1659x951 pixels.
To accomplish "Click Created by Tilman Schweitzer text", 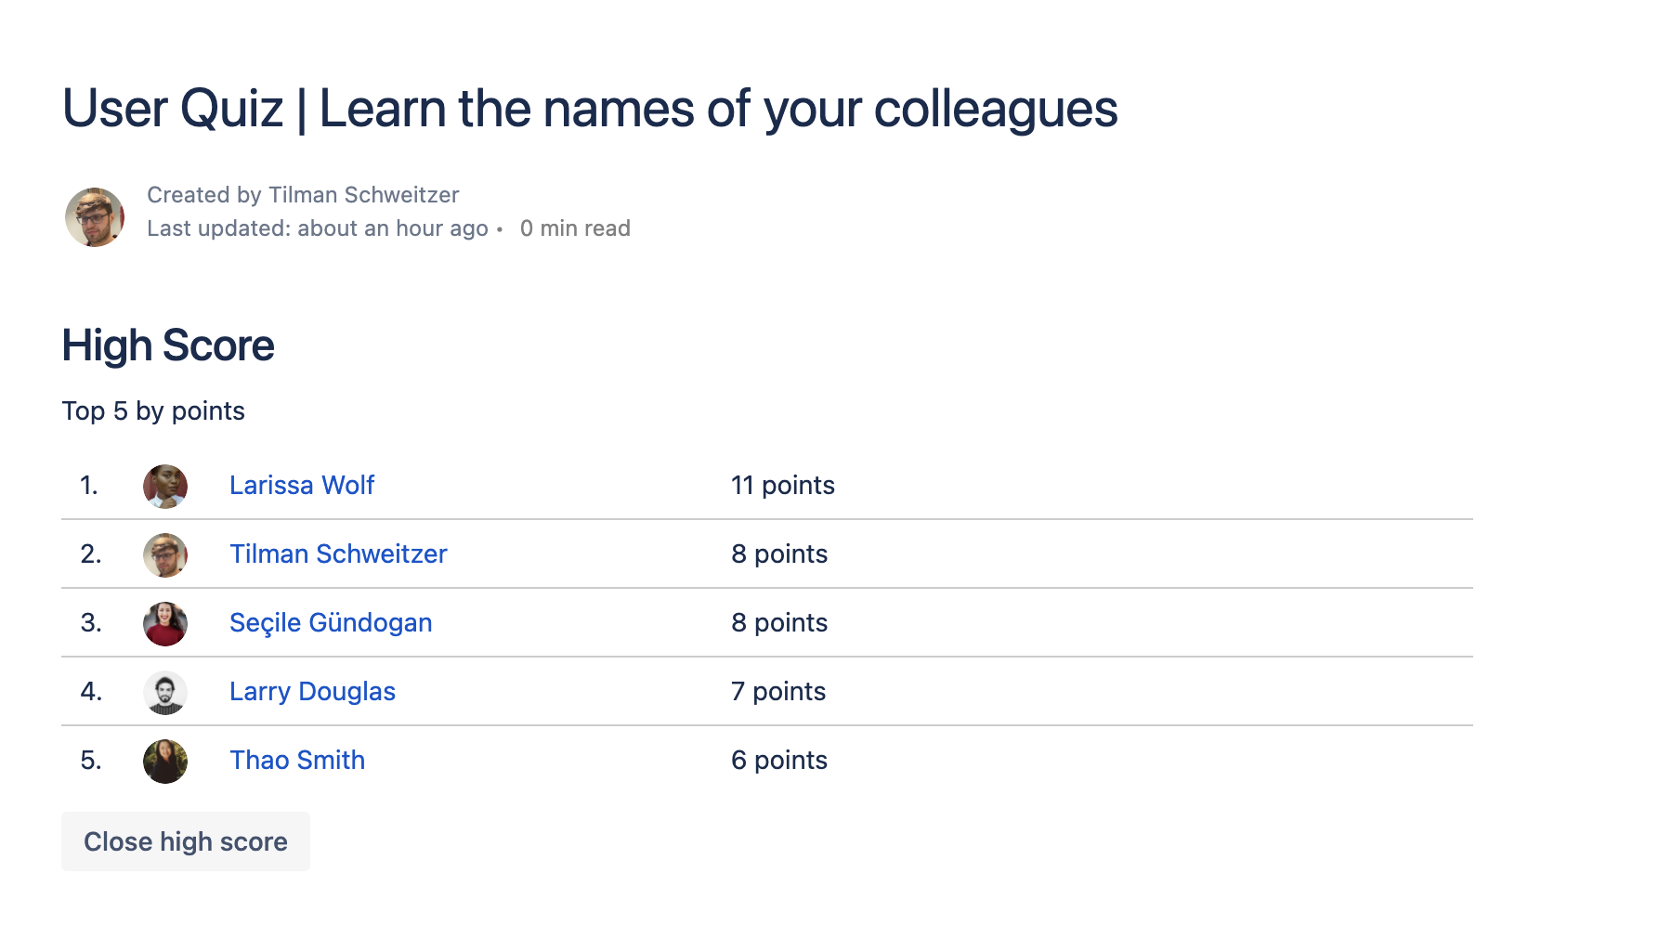I will [303, 195].
